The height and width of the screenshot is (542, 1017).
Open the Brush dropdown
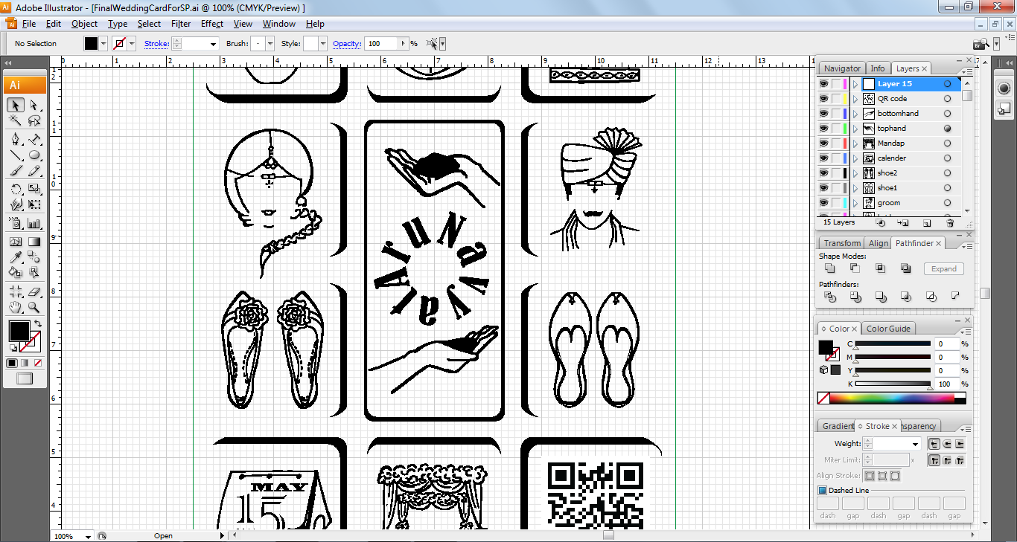point(270,44)
